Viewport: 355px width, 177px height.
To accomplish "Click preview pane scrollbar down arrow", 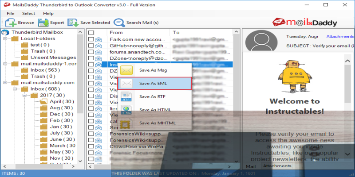I will point(347,154).
